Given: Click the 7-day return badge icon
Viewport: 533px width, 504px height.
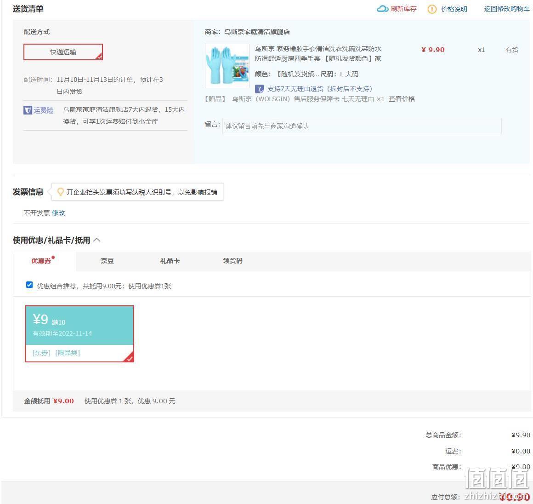Looking at the screenshot, I should click(x=259, y=89).
